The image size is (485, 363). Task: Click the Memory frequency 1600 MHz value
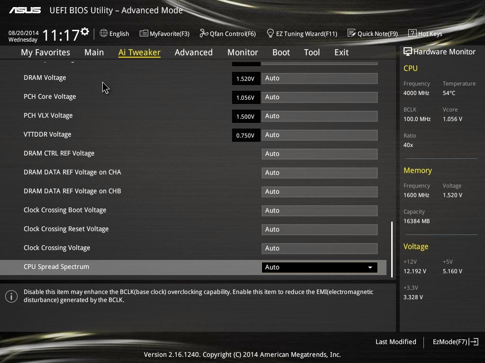click(x=416, y=195)
